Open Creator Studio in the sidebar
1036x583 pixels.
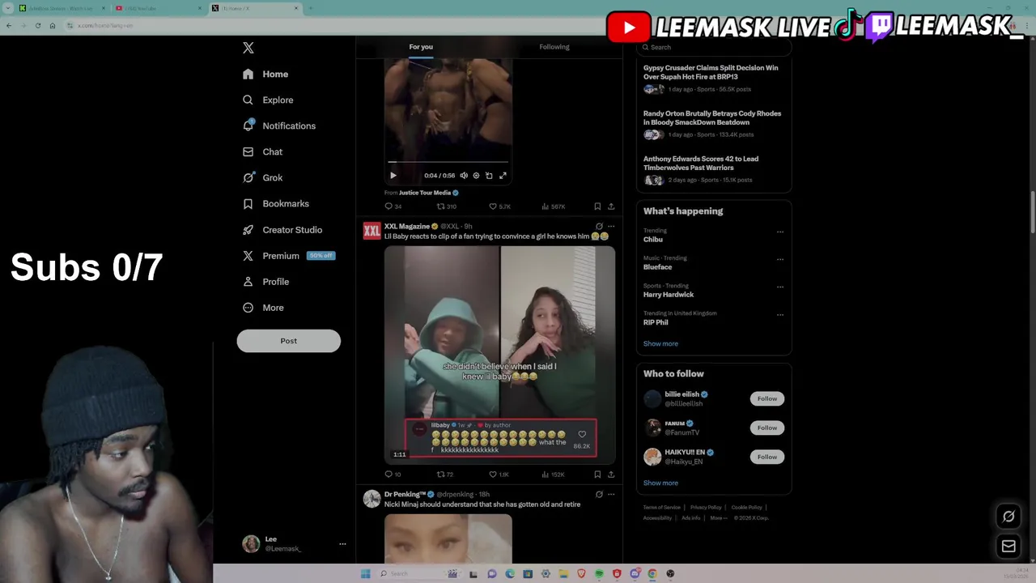[x=282, y=229]
